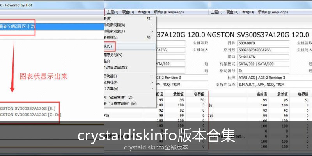Open 主题(T) menu beside the open dropdown menu
Screen dimensions: 312x156
point(113,12)
